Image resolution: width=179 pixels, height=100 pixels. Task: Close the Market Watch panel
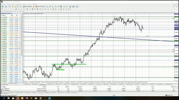coord(22,13)
